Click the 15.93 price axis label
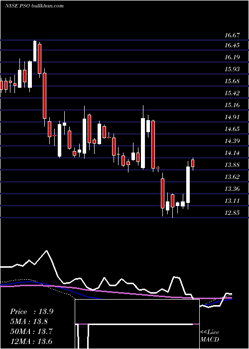249x349 pixels. [x=232, y=69]
